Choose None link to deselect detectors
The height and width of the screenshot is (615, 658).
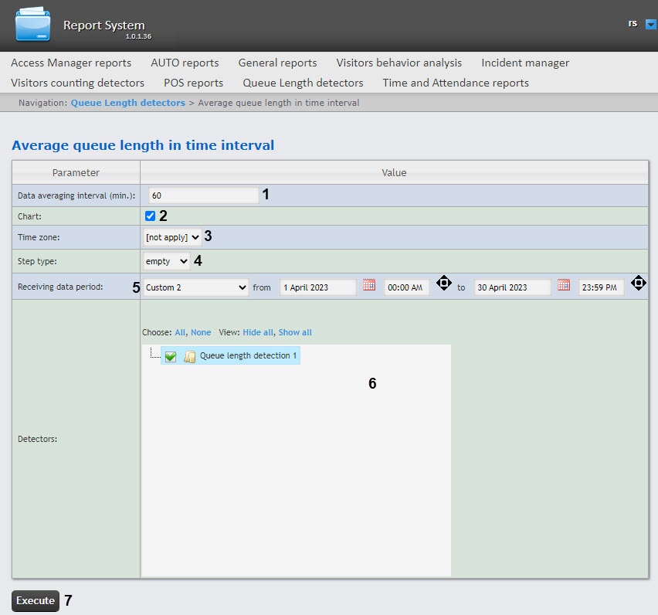pyautogui.click(x=201, y=332)
